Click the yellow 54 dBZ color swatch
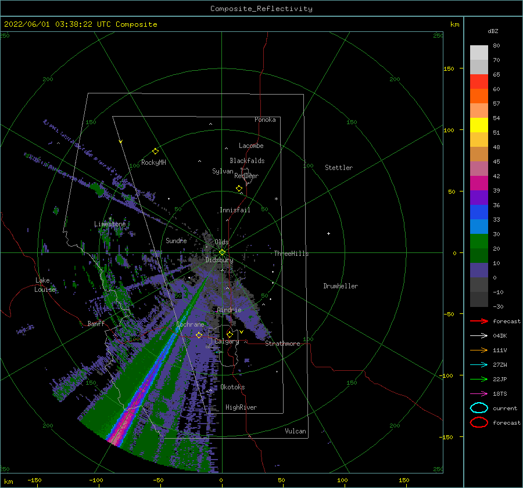This screenshot has height=488, width=523. coord(479,125)
